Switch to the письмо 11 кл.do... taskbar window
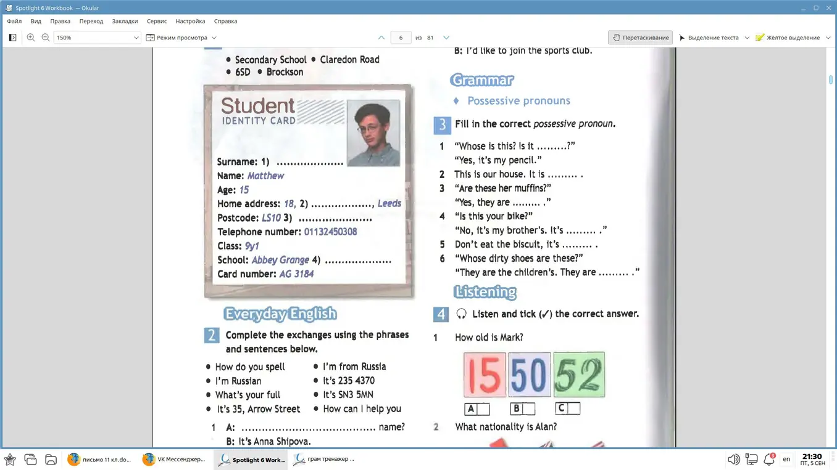This screenshot has height=470, width=837. pos(100,459)
